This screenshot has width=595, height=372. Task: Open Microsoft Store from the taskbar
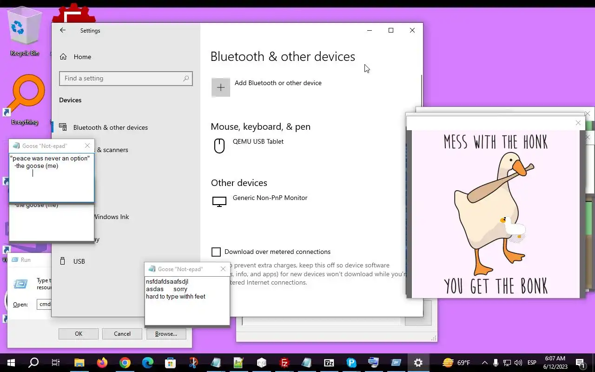click(170, 363)
